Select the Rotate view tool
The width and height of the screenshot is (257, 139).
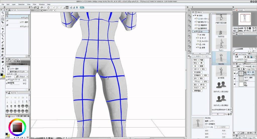(3, 16)
